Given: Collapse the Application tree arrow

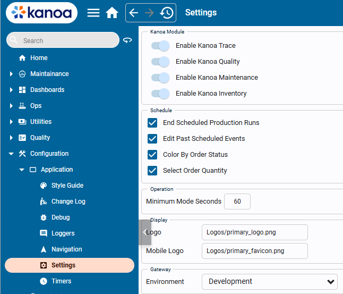Looking at the screenshot, I should (x=22, y=170).
